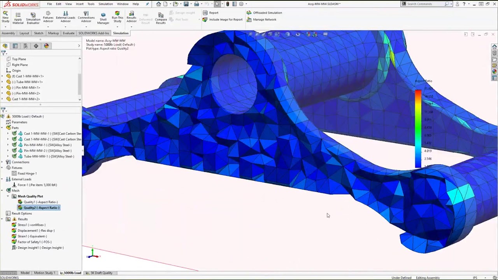This screenshot has height=280, width=498.
Task: Click the Home icon in the title bar
Action: click(x=158, y=4)
